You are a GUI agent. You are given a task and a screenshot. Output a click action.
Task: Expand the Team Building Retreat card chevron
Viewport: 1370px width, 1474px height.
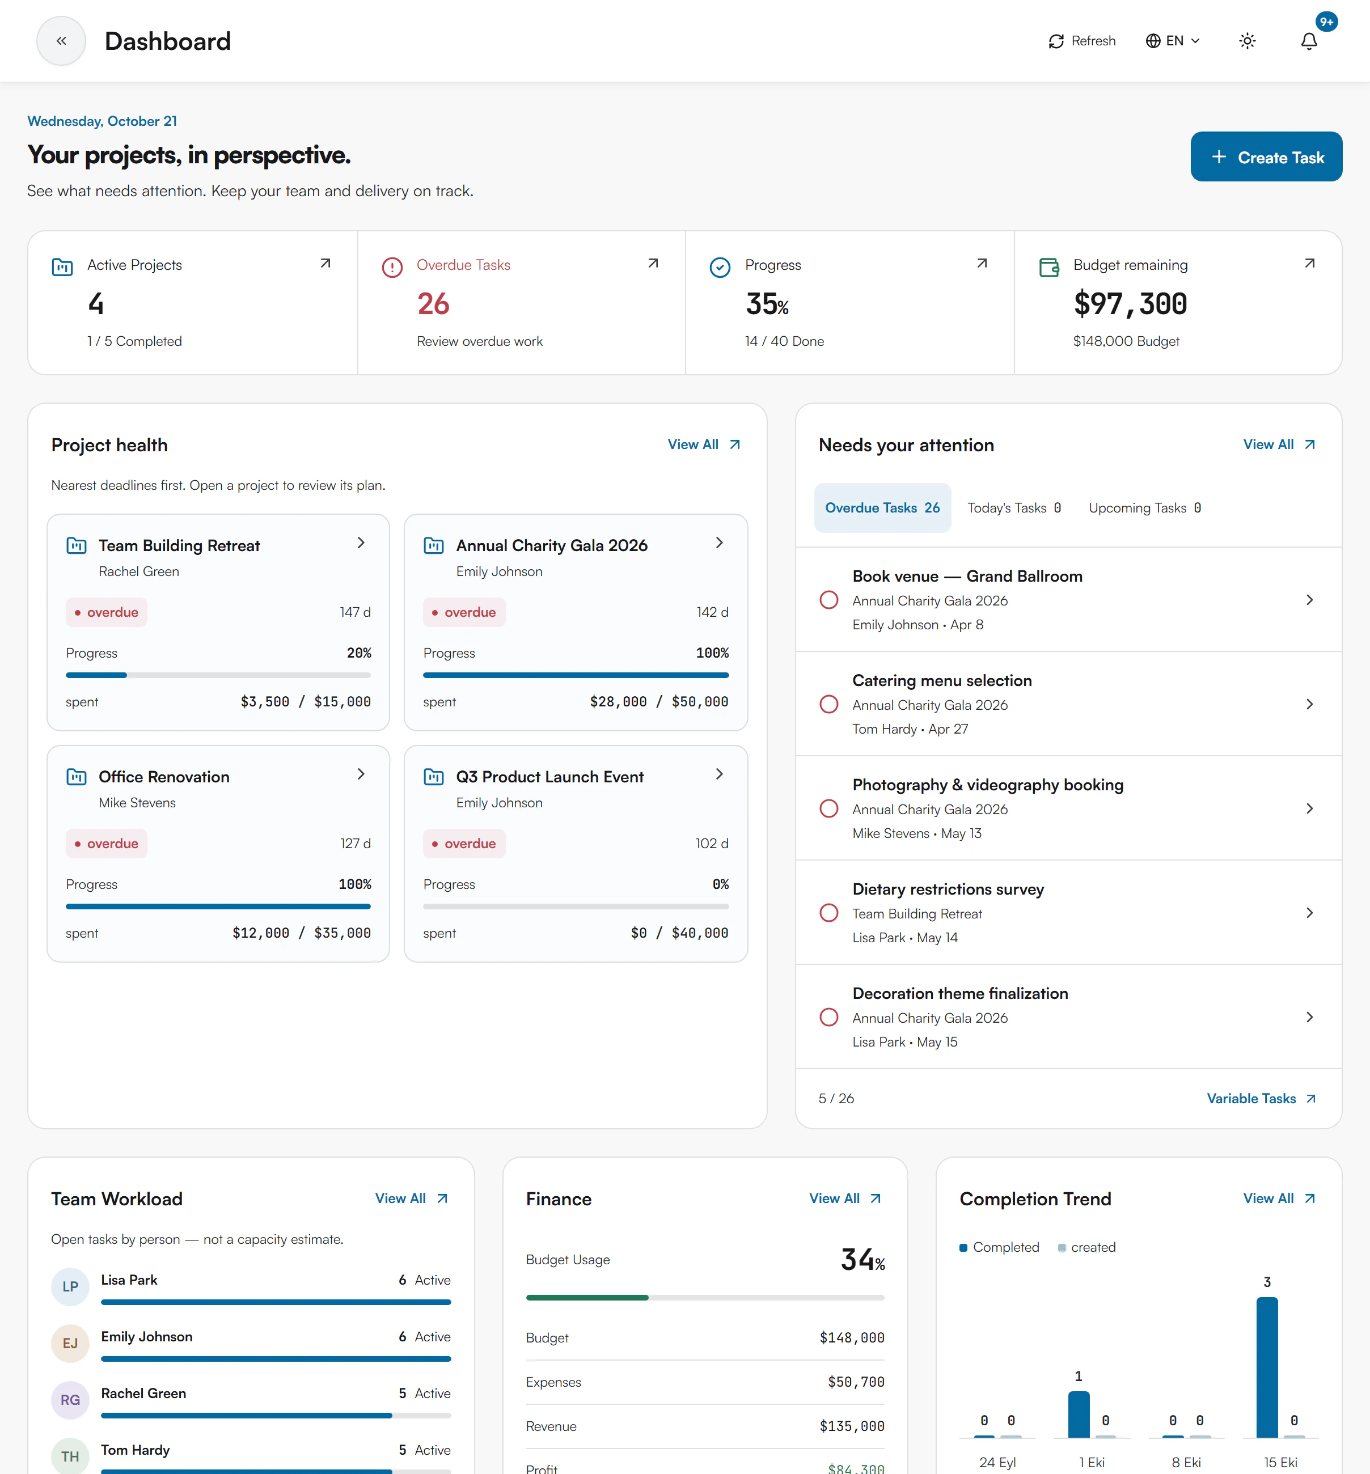tap(361, 543)
